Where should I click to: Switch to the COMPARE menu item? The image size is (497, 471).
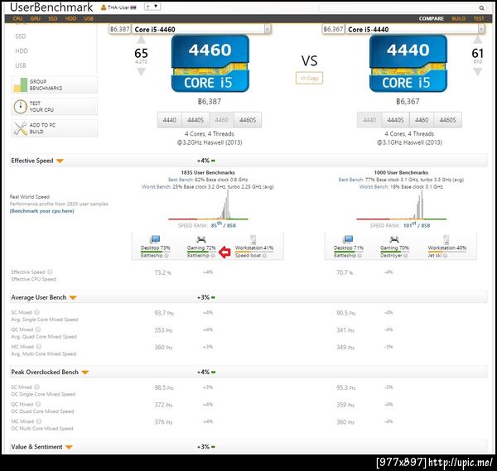[431, 19]
